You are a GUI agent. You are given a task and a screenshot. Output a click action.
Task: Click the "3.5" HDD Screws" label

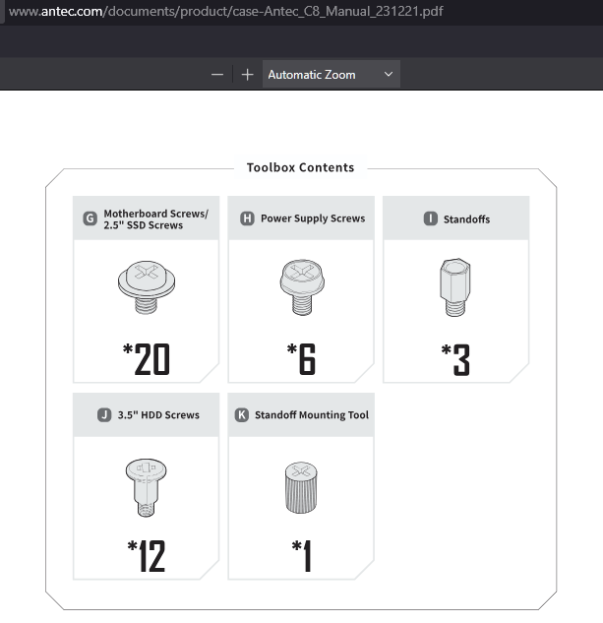[158, 415]
